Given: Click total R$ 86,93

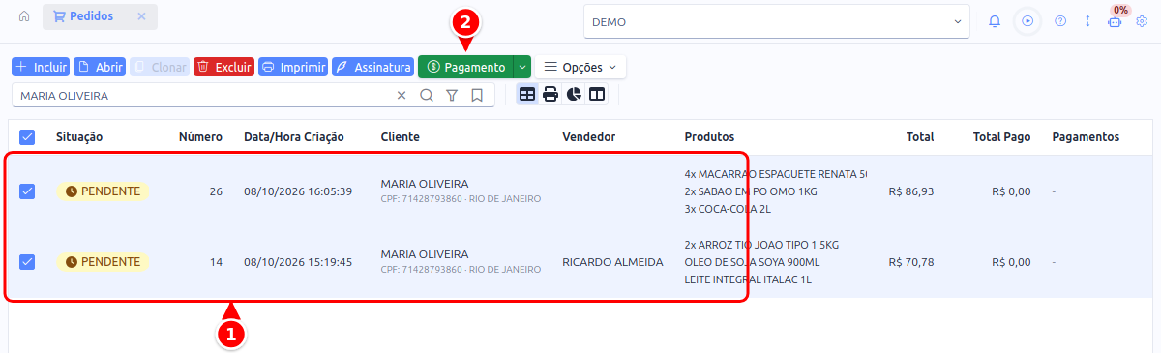Looking at the screenshot, I should [911, 191].
